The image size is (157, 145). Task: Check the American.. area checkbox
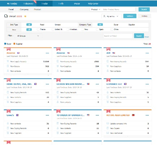point(68,29)
